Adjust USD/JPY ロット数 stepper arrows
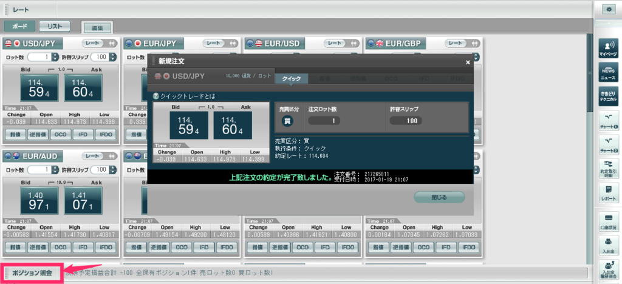Viewport: 622px width, 284px height. tap(55, 57)
